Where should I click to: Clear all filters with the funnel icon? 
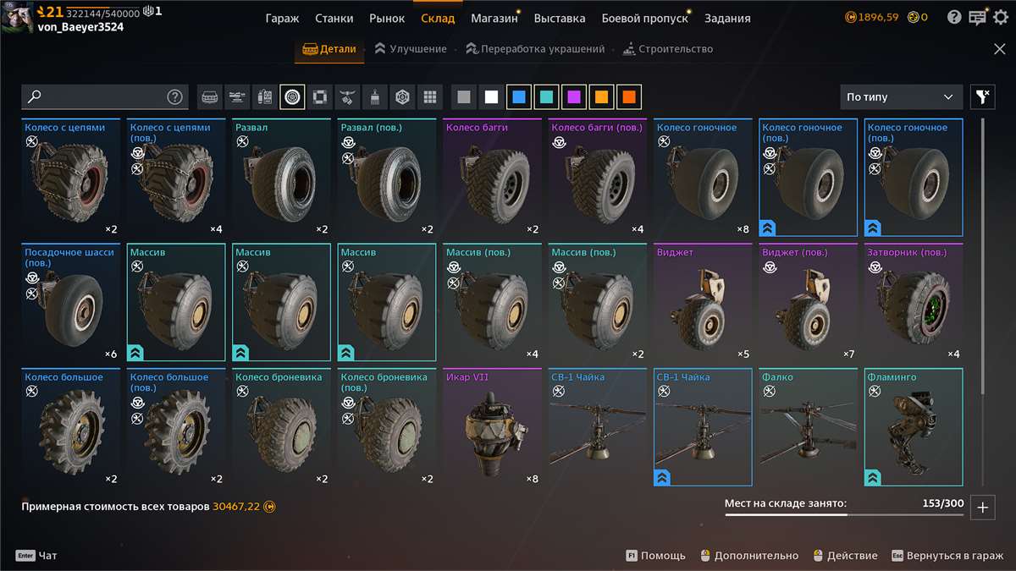[982, 97]
